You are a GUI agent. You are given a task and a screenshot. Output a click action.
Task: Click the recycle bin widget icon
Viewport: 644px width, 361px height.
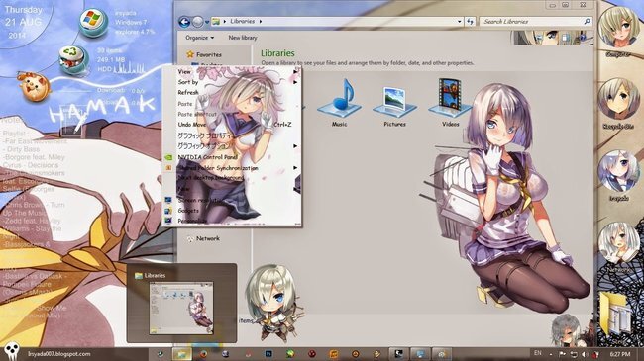(73, 60)
